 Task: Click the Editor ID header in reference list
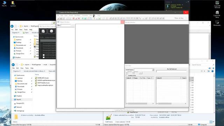point(168,78)
